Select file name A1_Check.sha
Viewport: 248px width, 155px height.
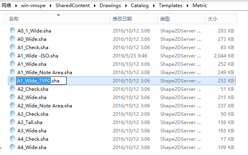(x=33, y=48)
